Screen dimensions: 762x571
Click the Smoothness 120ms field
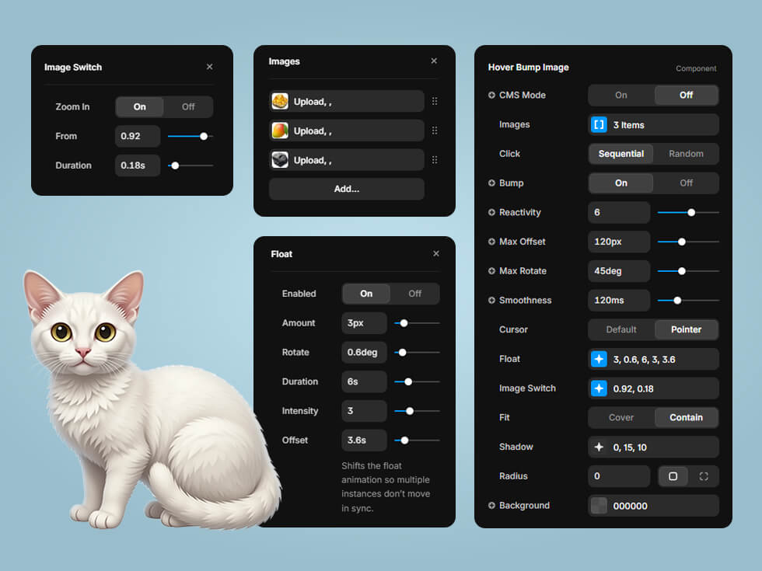pyautogui.click(x=619, y=300)
